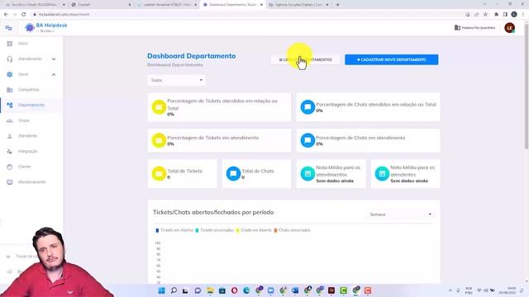Open Monitoramento menu label in sidebar

coord(31,182)
